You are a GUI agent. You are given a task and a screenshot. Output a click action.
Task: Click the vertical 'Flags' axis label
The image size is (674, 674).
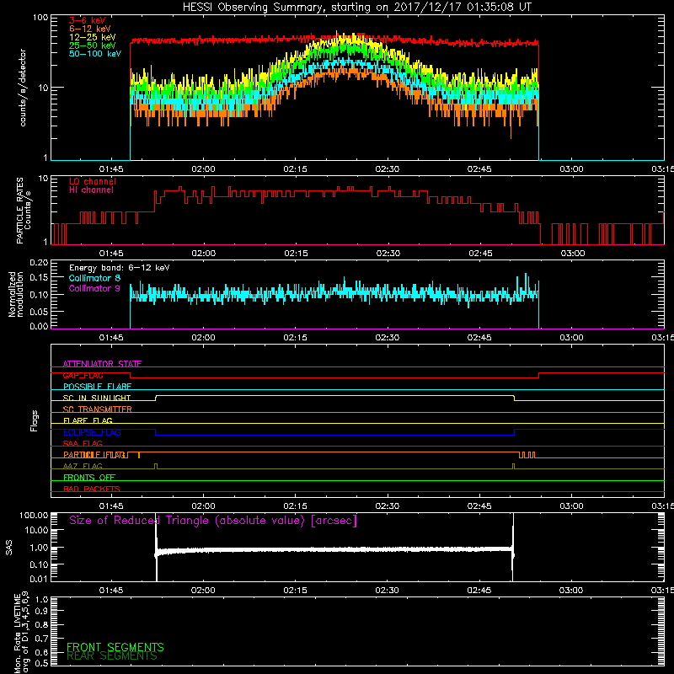point(34,420)
